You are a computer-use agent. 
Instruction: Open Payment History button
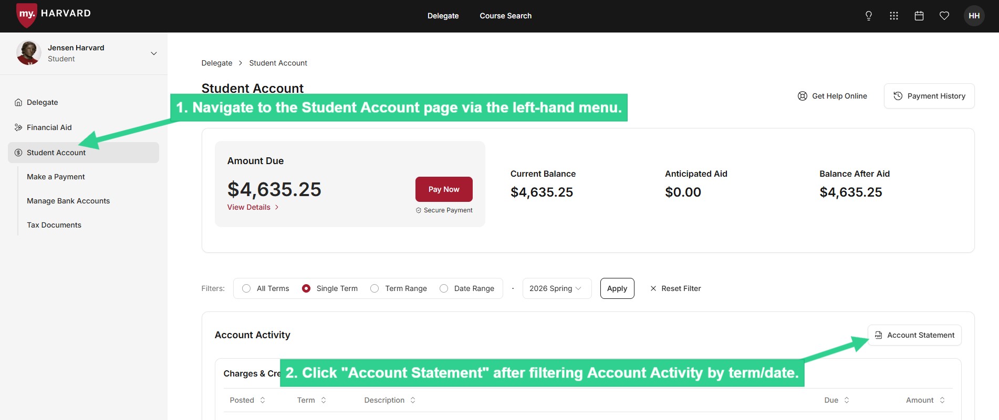(929, 96)
